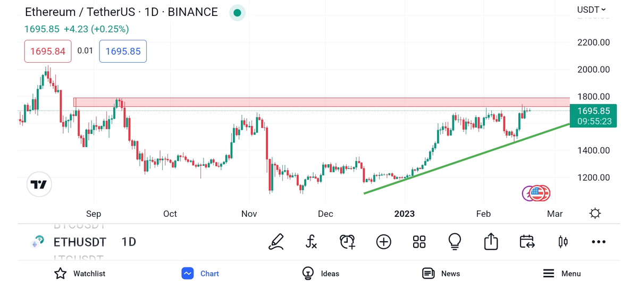
Task: Tap the plus circle add icon
Action: pyautogui.click(x=383, y=242)
